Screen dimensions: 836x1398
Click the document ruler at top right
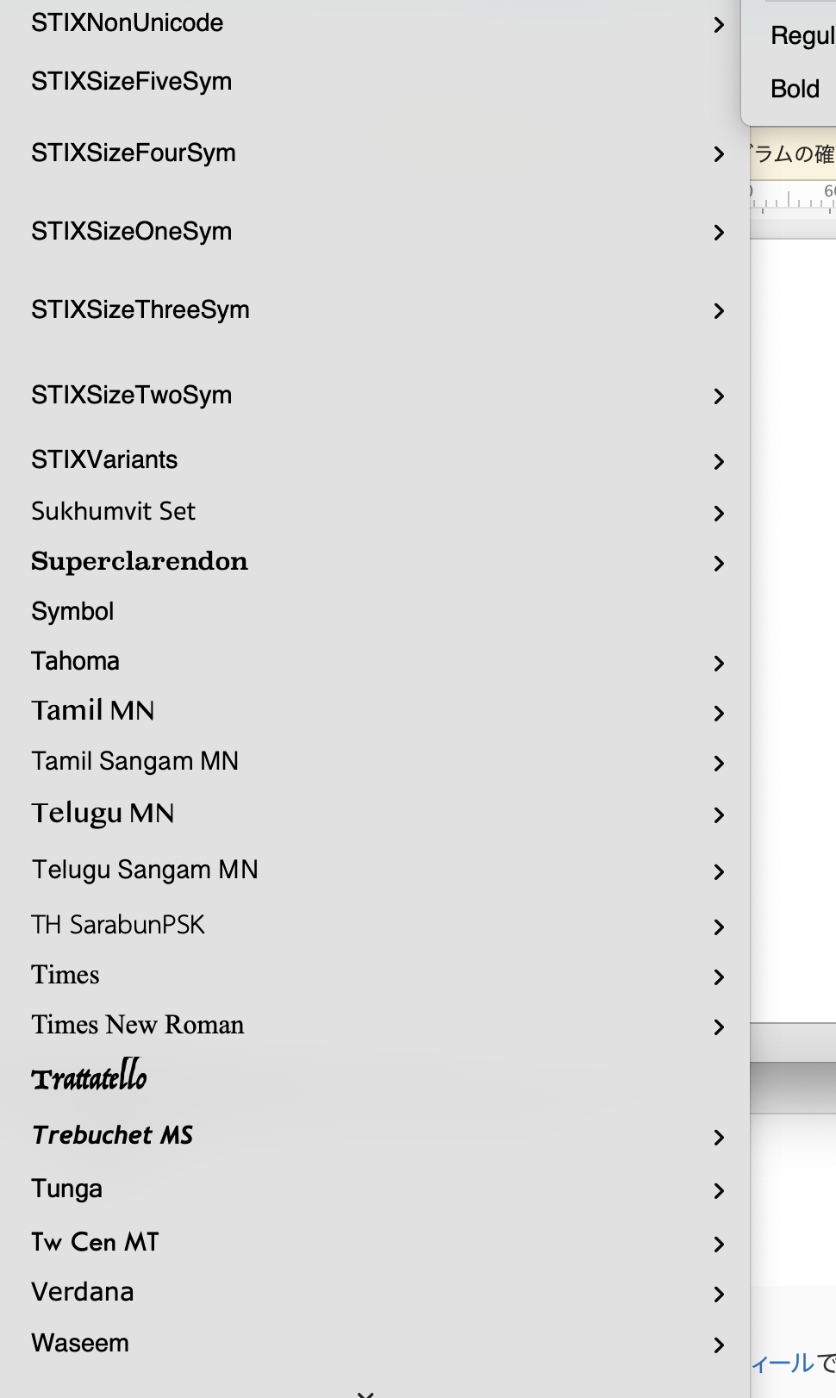click(793, 198)
